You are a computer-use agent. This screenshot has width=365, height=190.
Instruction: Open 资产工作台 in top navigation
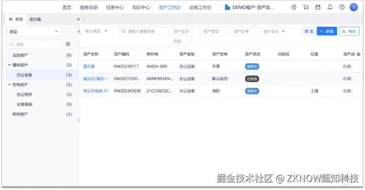(170, 7)
